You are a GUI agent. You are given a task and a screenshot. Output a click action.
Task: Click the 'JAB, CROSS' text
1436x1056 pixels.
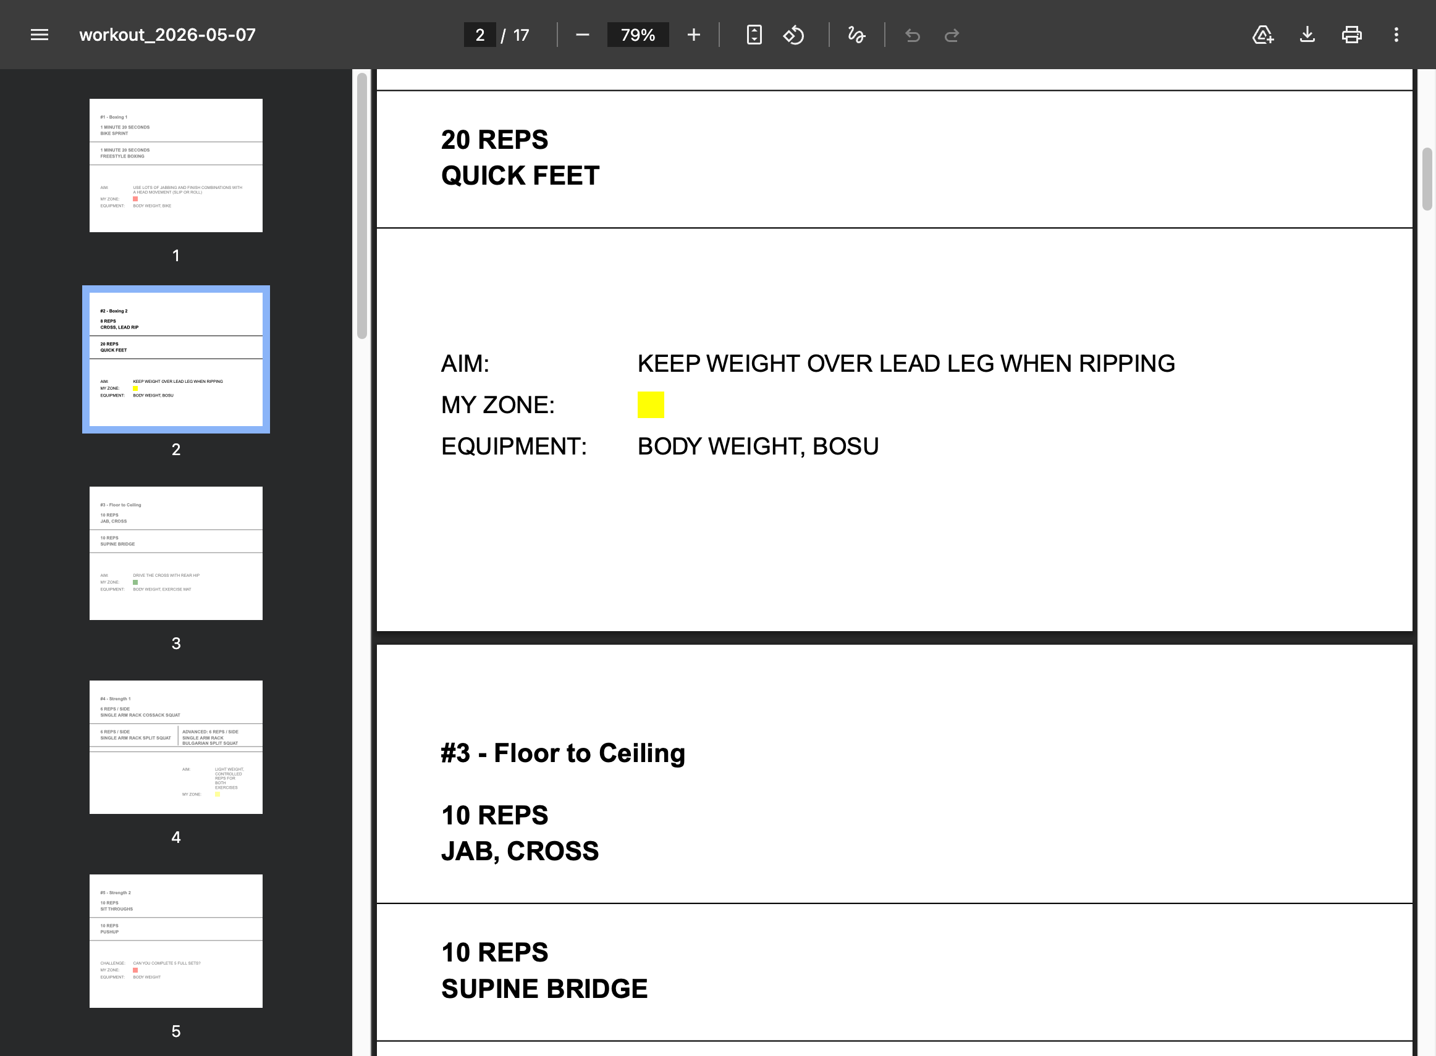click(520, 852)
